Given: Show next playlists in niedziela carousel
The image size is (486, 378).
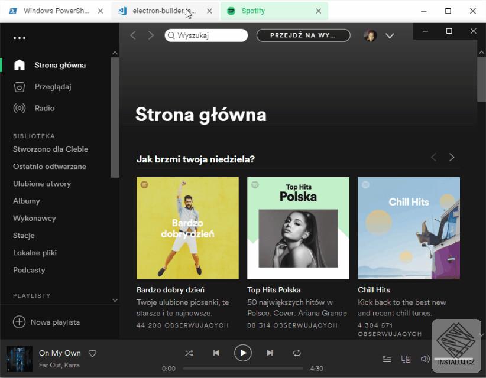Looking at the screenshot, I should pyautogui.click(x=452, y=157).
